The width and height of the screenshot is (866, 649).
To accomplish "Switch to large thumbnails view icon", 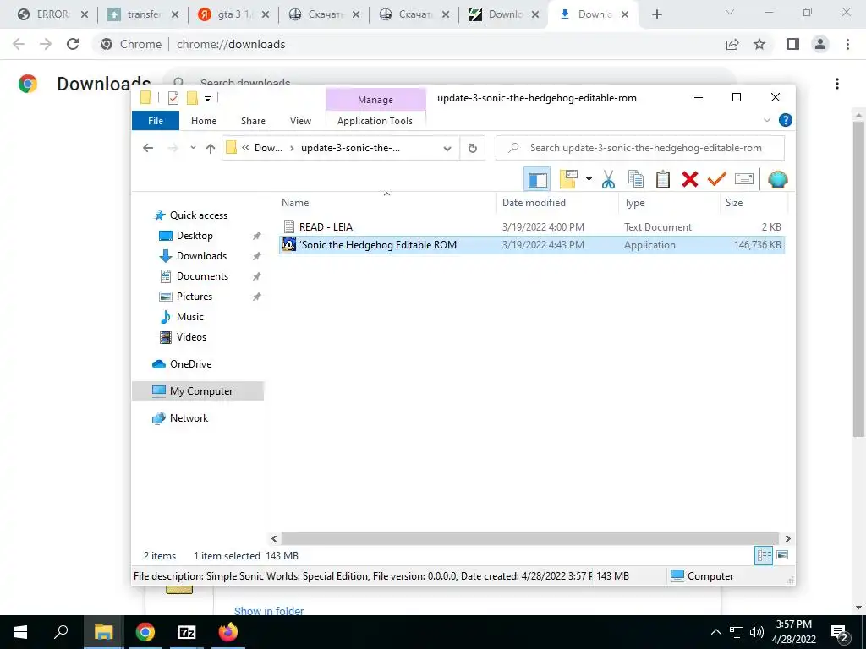I will click(782, 555).
